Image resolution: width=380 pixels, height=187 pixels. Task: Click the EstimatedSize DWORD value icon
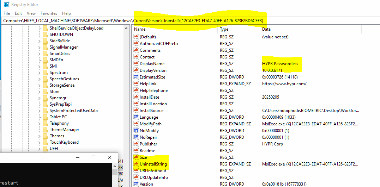[136, 77]
